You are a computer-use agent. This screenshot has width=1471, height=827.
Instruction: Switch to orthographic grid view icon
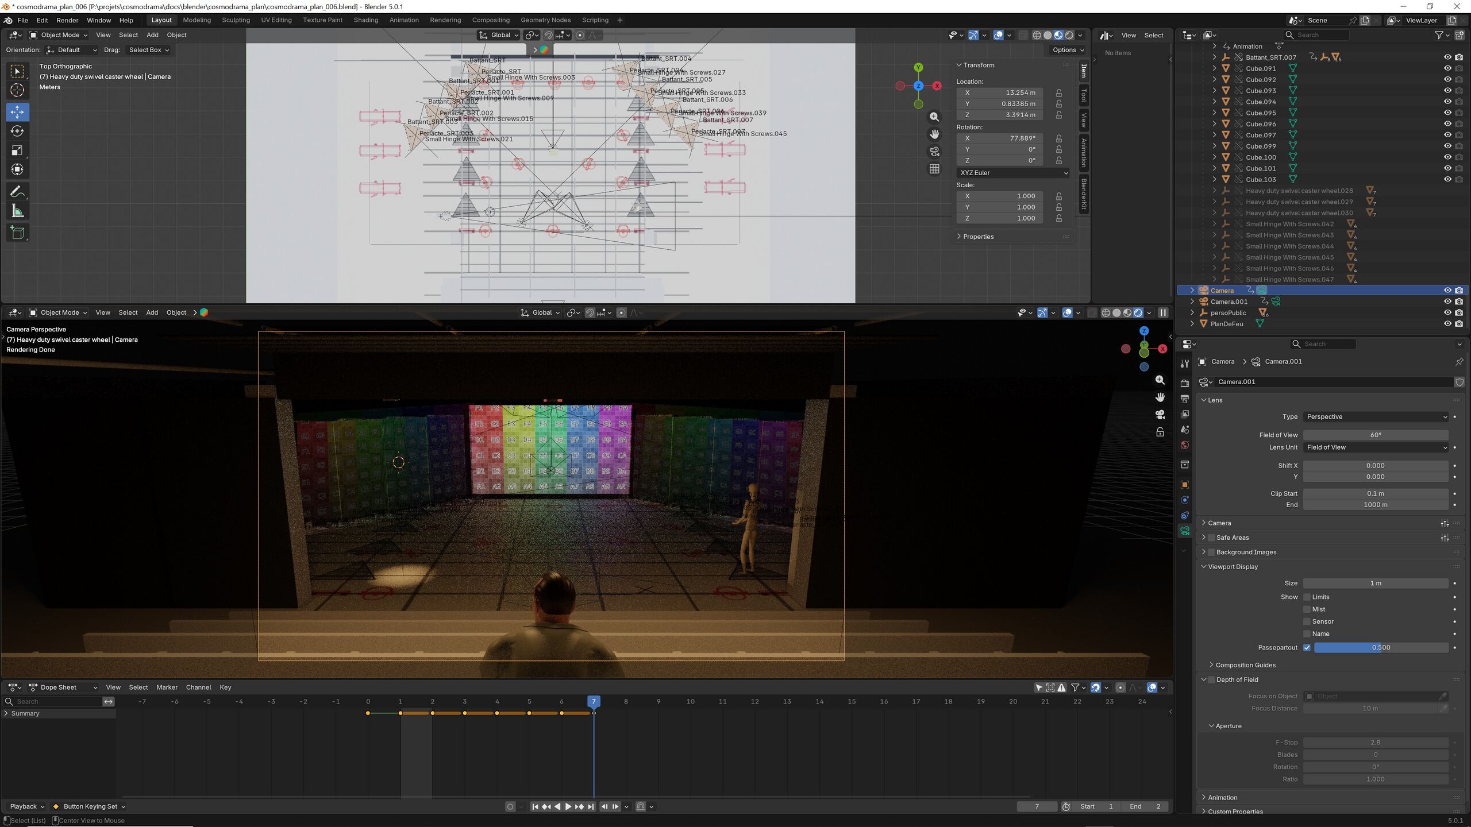coord(934,169)
